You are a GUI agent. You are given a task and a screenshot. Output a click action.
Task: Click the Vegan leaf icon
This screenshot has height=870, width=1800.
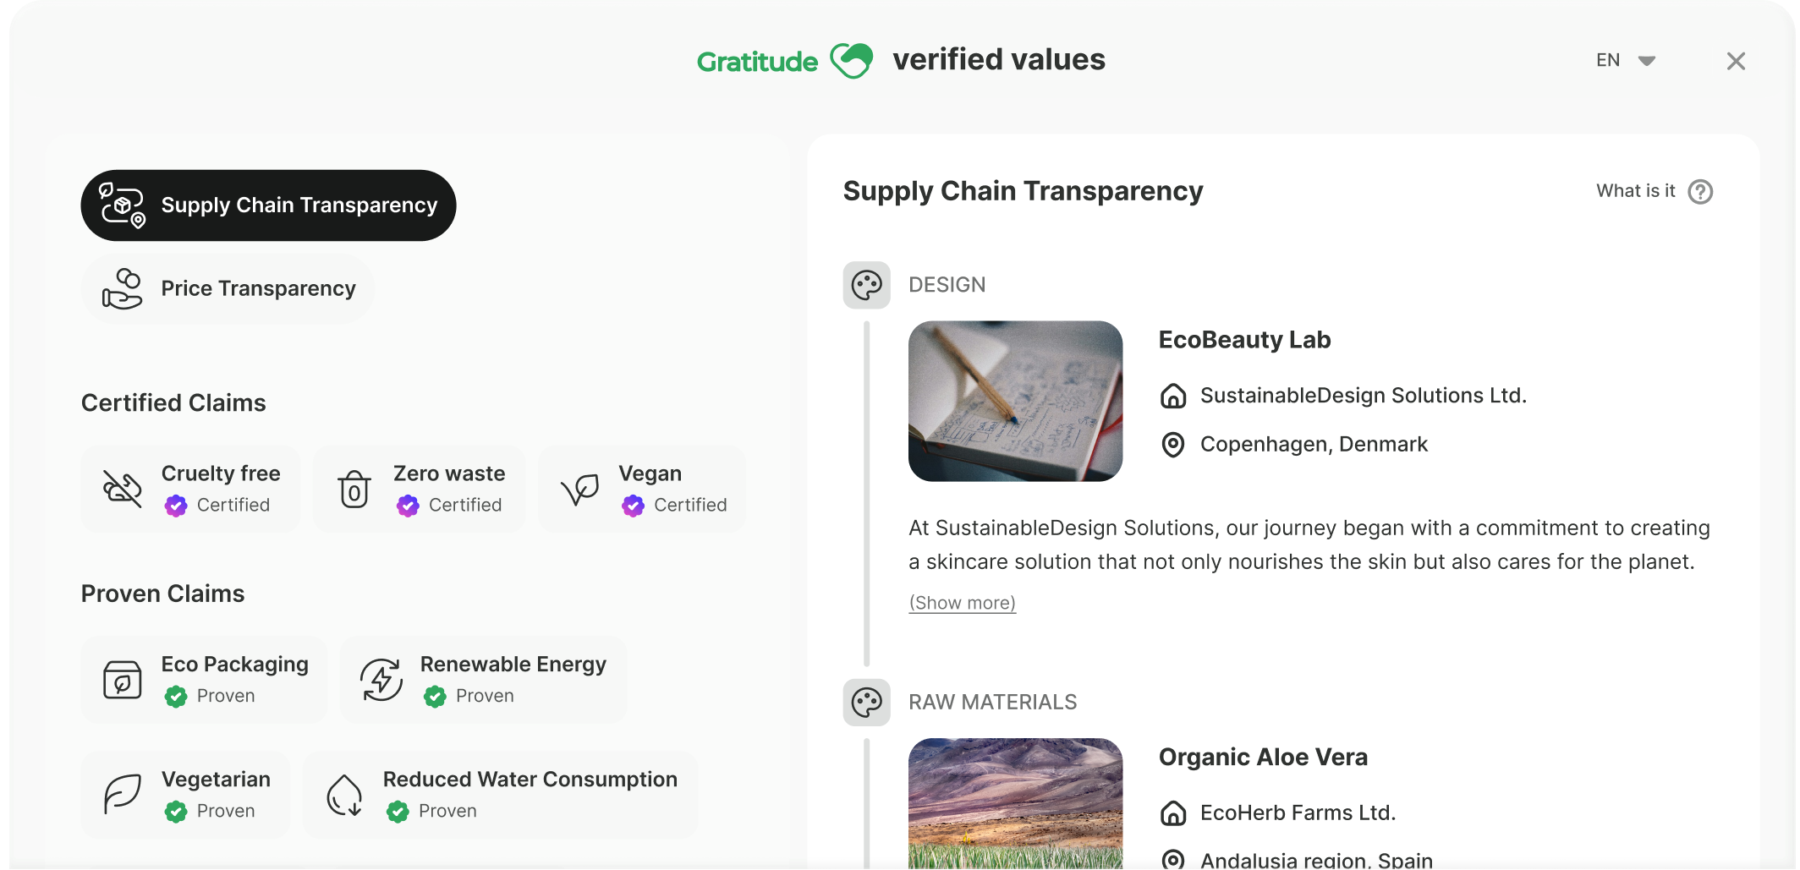pyautogui.click(x=580, y=489)
